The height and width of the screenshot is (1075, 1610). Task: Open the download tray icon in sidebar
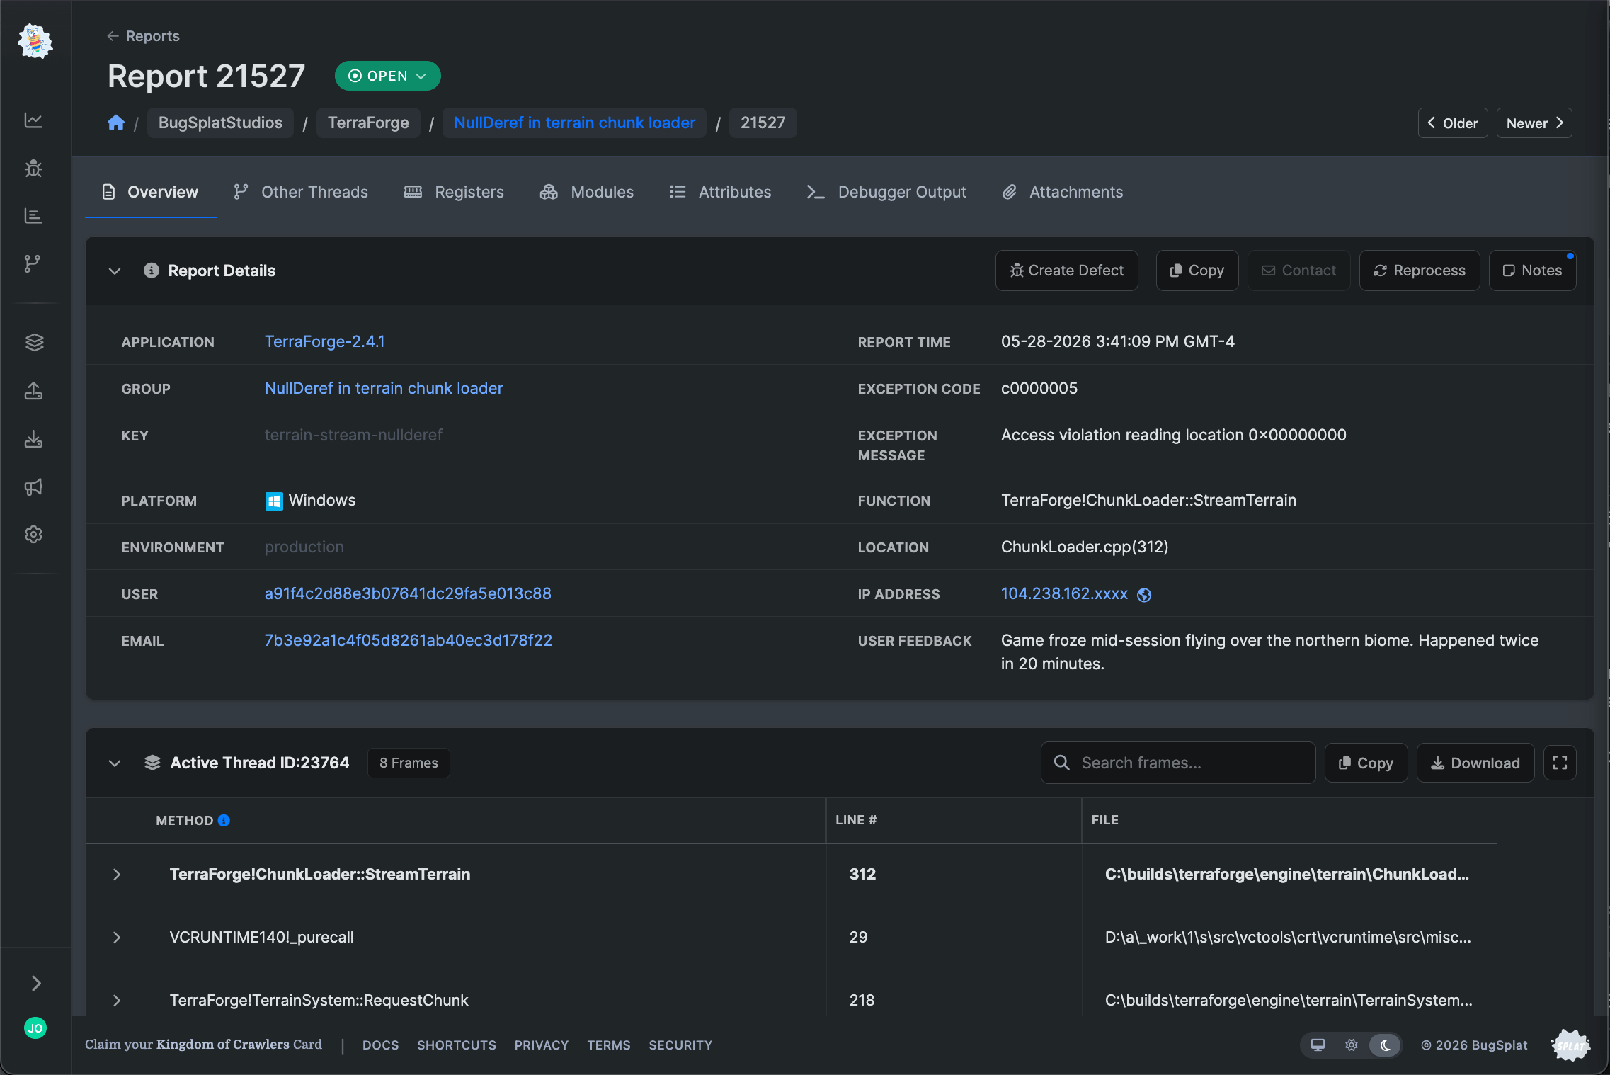point(34,439)
